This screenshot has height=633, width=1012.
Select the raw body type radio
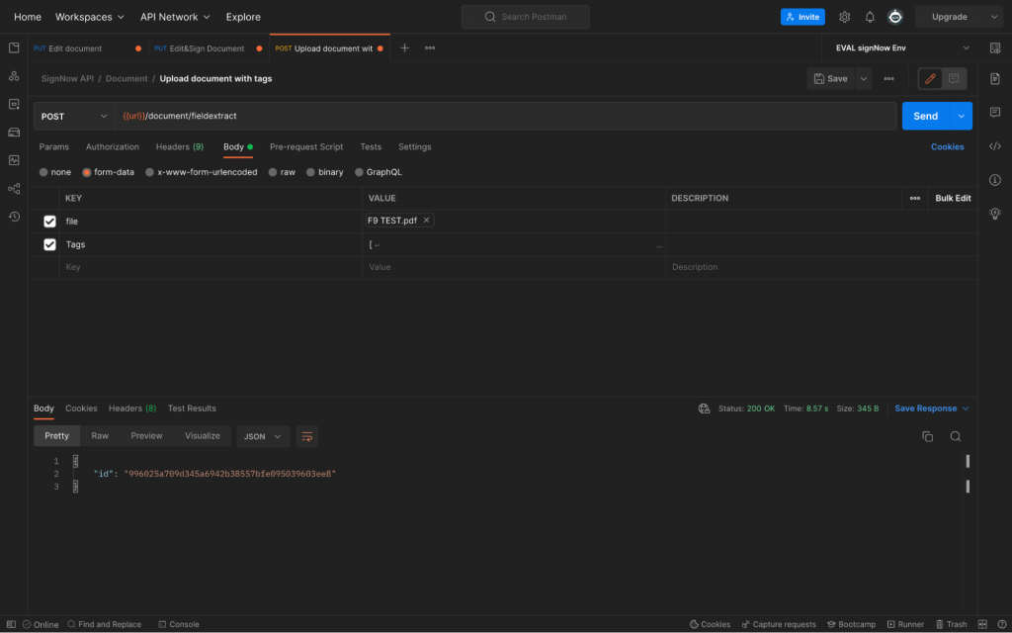(x=274, y=172)
